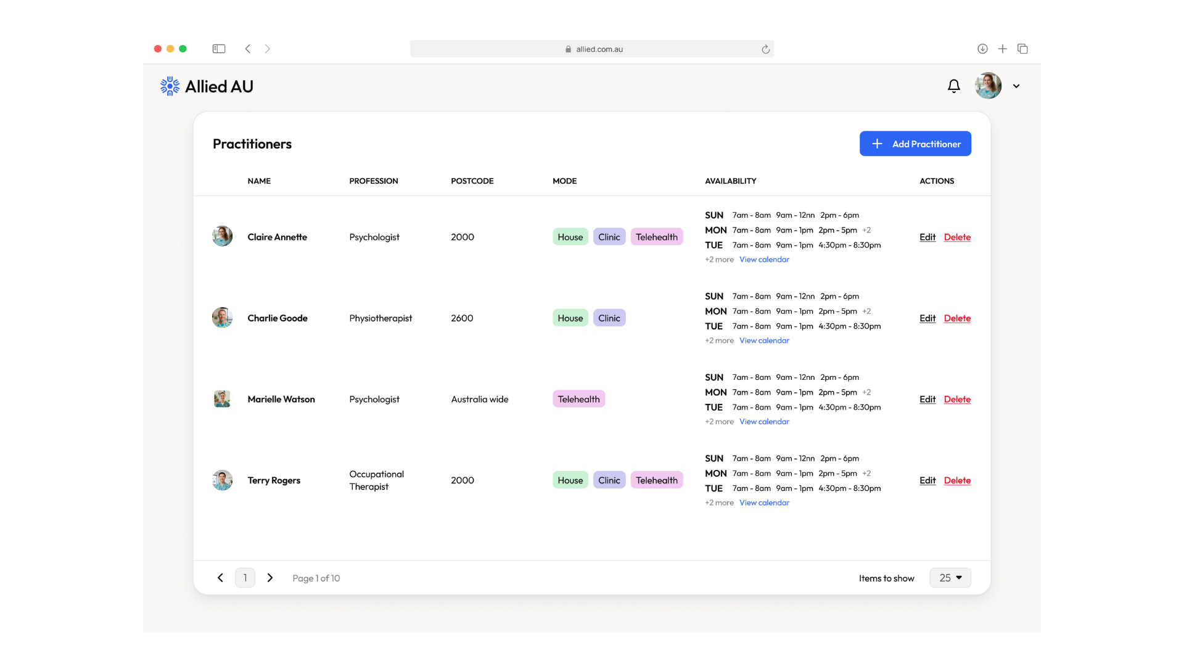Click the Add Practitioner button

point(915,143)
